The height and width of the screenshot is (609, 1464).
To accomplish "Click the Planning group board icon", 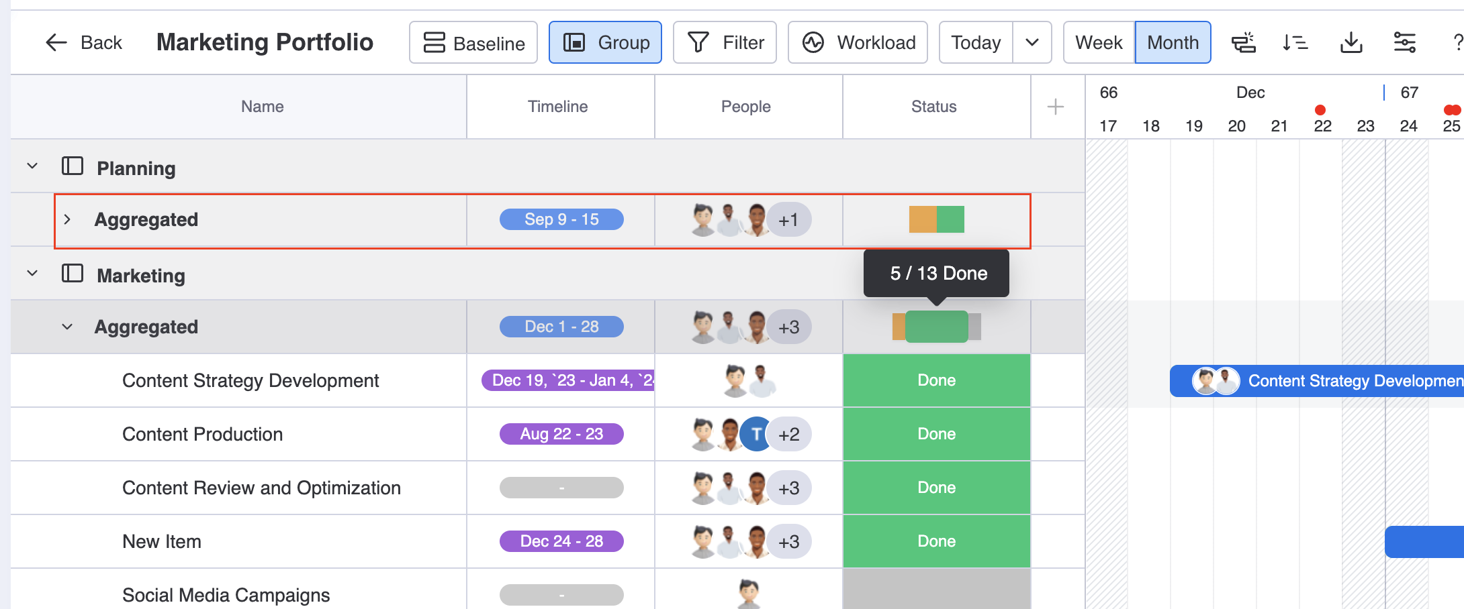I will (x=73, y=166).
